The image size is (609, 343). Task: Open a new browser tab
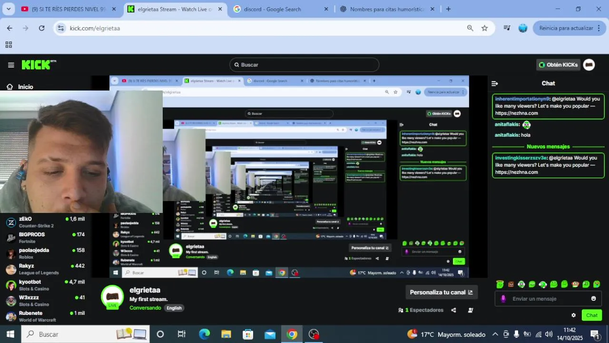coord(448,9)
